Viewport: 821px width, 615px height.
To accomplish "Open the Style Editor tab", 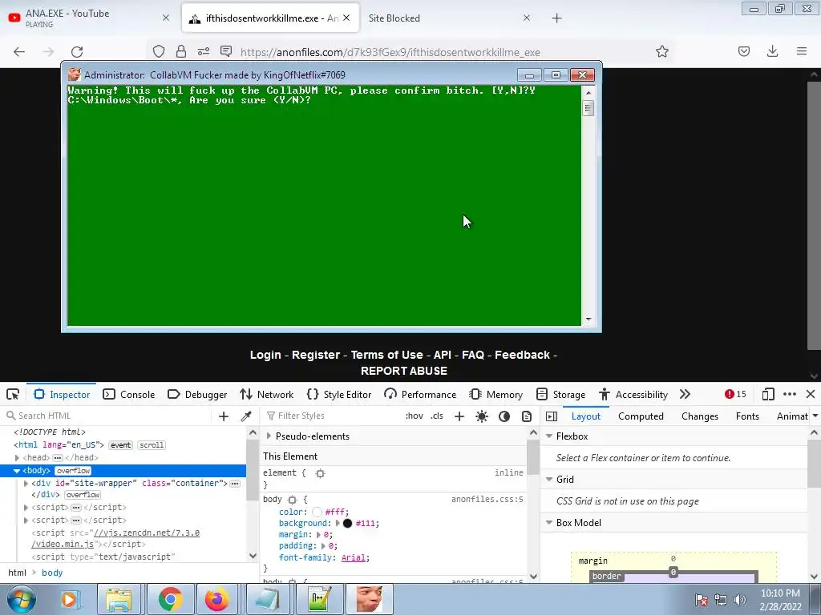I will point(339,394).
